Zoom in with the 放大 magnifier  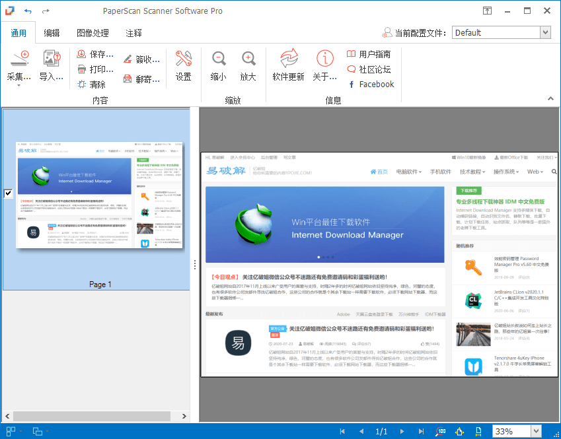248,59
